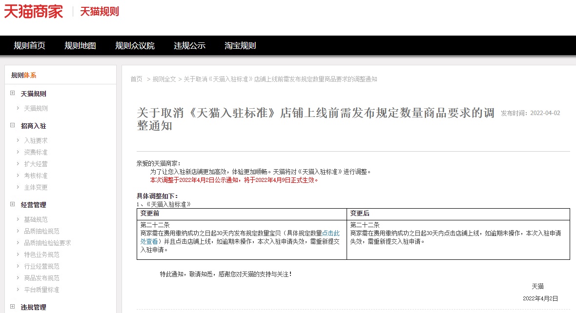This screenshot has height=313, width=576.
Task: Click the article title 关于取消《天猫入驻标准》
Action: click(315, 119)
